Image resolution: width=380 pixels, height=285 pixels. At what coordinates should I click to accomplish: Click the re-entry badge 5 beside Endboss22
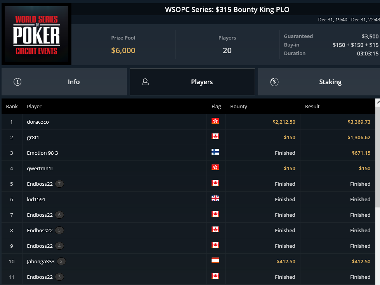pos(59,230)
